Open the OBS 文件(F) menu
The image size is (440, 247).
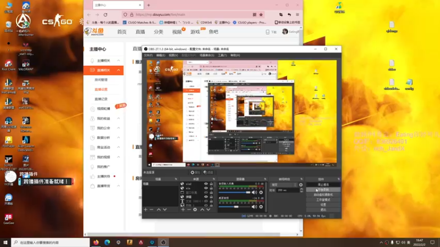point(148,55)
